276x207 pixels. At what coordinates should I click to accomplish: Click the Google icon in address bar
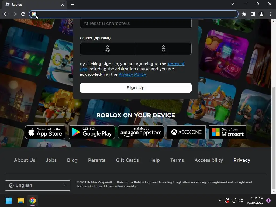[x=34, y=14]
